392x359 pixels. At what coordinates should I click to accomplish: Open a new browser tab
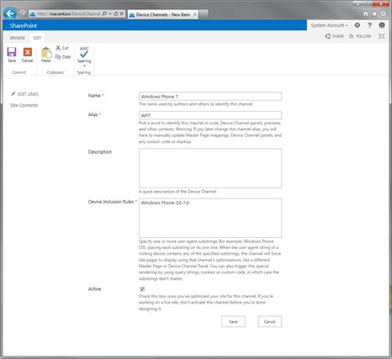pyautogui.click(x=204, y=14)
